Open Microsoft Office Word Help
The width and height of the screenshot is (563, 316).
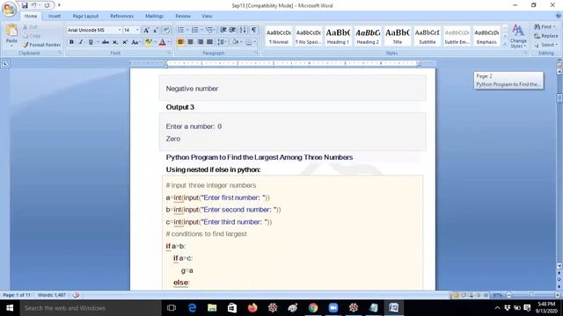(559, 16)
